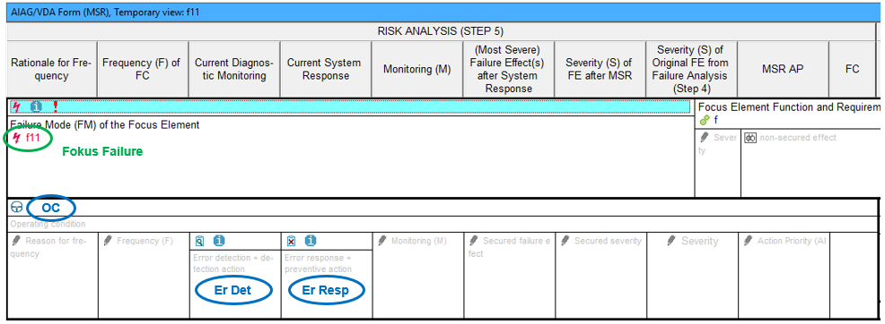Click the Current System Response column header
This screenshot has width=885, height=324.
[326, 69]
